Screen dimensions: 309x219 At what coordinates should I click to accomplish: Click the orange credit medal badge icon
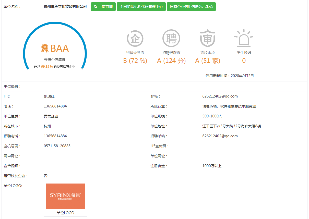tap(45, 47)
